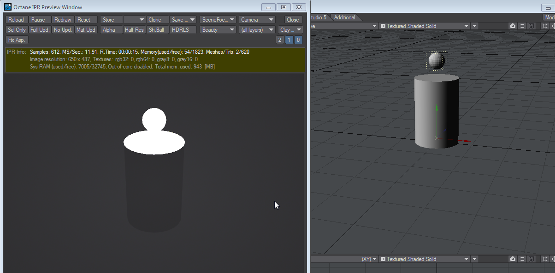Switch to the Additional tab
The image size is (555, 273).
click(x=345, y=17)
